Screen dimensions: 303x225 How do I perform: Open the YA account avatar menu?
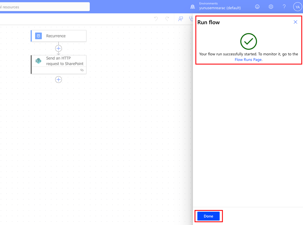pos(297,7)
